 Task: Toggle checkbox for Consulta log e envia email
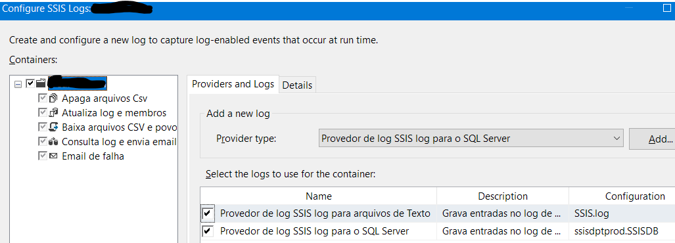[42, 141]
